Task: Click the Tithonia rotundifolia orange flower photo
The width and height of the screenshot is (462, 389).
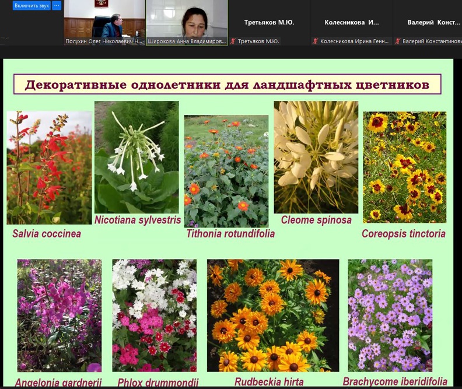Action: click(x=226, y=170)
